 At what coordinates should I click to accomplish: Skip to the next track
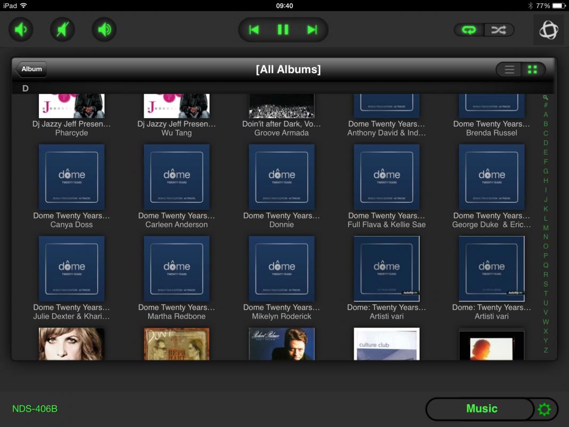(312, 30)
